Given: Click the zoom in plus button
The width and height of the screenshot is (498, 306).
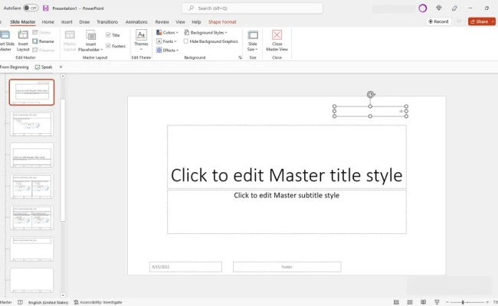Looking at the screenshot, I should [487, 302].
